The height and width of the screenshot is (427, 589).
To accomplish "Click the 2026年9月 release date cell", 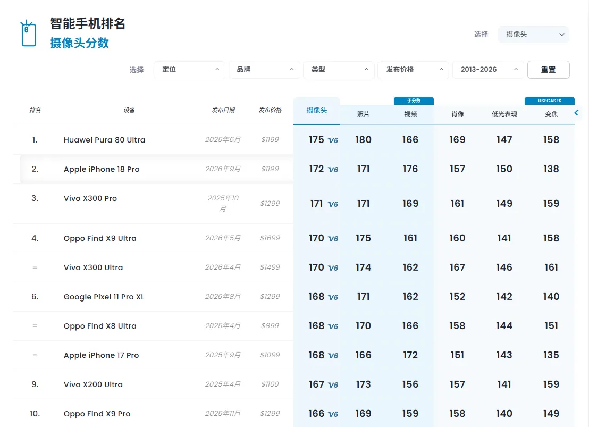I will pyautogui.click(x=223, y=169).
